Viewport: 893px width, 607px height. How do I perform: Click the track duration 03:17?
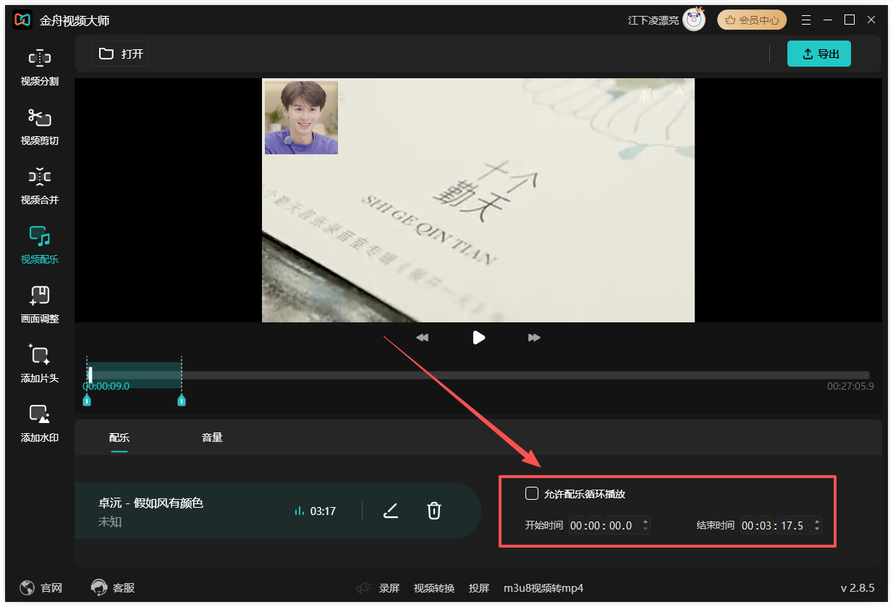(x=323, y=511)
